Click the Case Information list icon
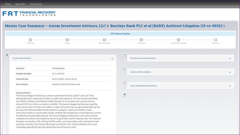The height and width of the screenshot is (135, 240). coord(7,55)
